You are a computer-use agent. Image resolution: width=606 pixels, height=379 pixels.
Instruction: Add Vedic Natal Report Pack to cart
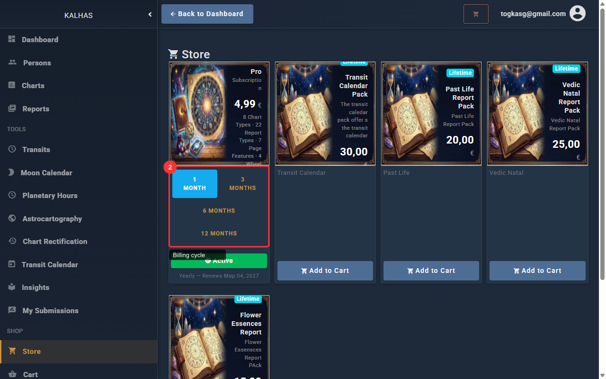pos(537,271)
